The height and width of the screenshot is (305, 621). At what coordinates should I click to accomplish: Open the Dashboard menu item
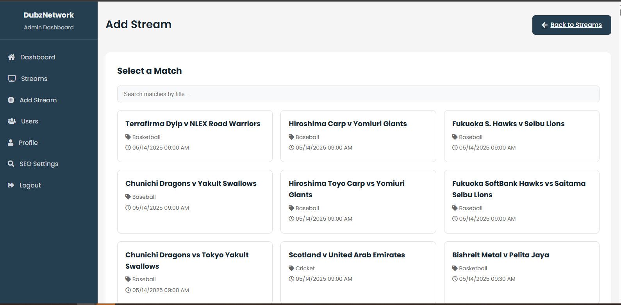point(37,57)
